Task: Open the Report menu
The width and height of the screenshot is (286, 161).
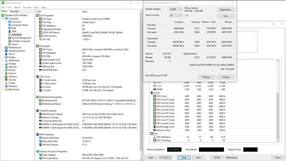Action: (17, 7)
